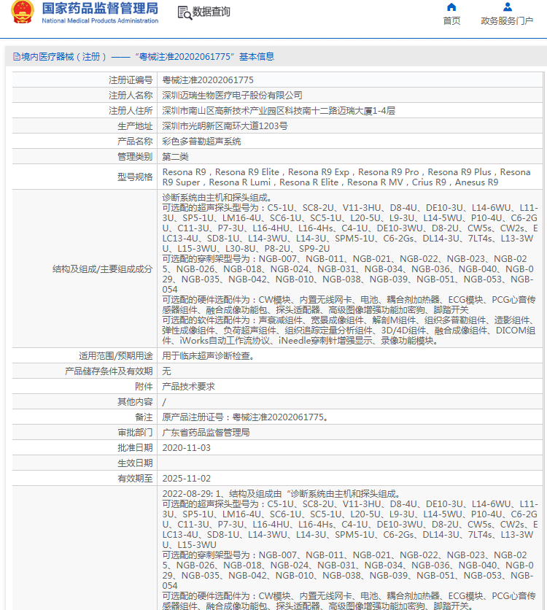Click attachment value 产品技术要求

pyautogui.click(x=189, y=387)
